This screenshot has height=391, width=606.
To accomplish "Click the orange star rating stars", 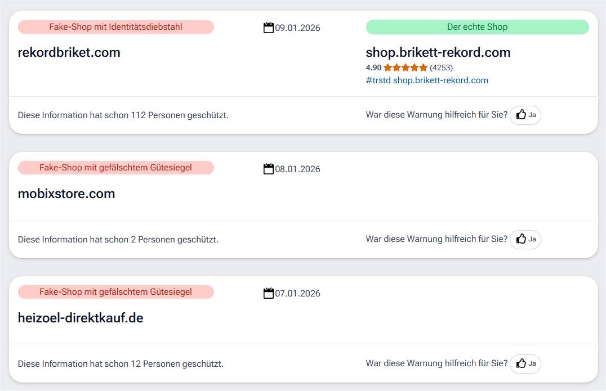I will coord(404,67).
